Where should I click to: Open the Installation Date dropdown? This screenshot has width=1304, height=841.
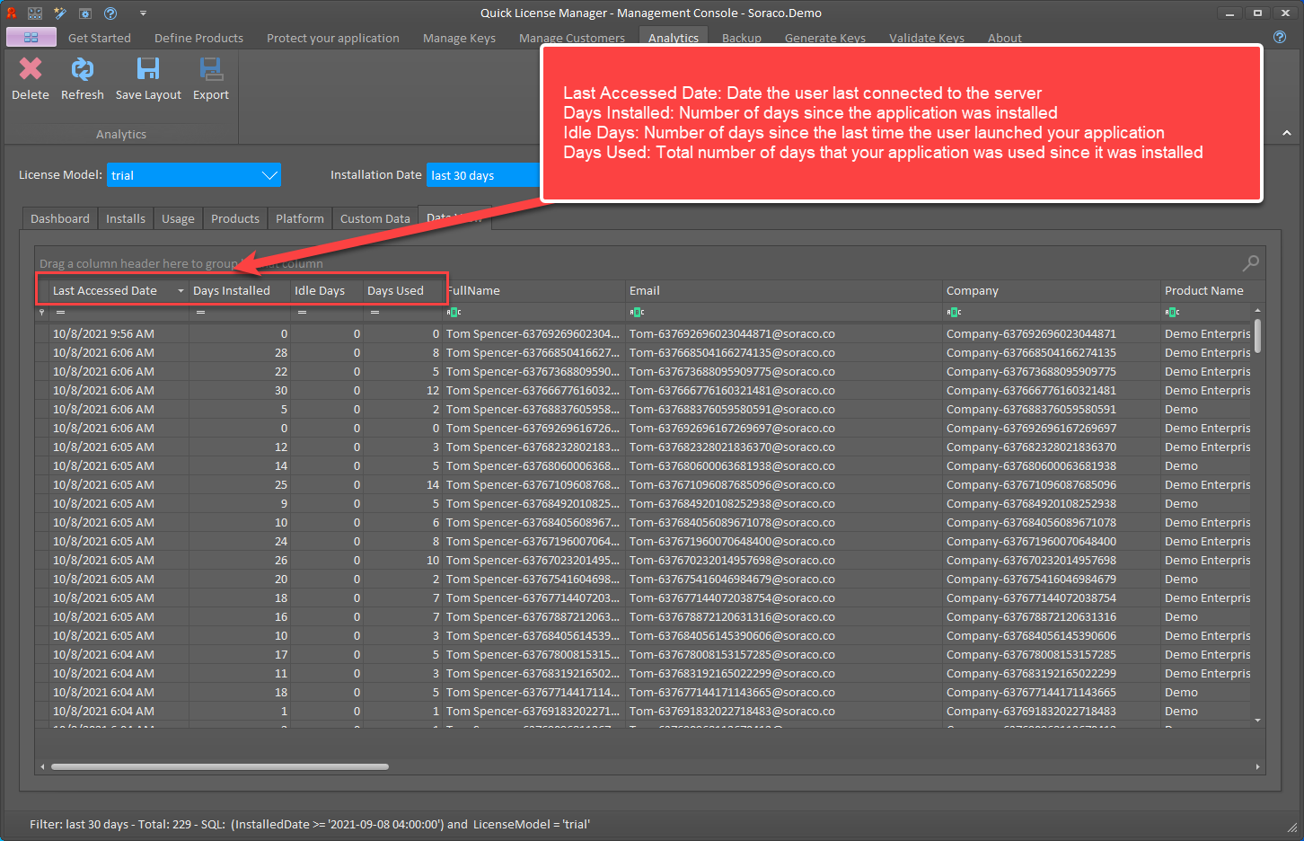click(x=484, y=175)
